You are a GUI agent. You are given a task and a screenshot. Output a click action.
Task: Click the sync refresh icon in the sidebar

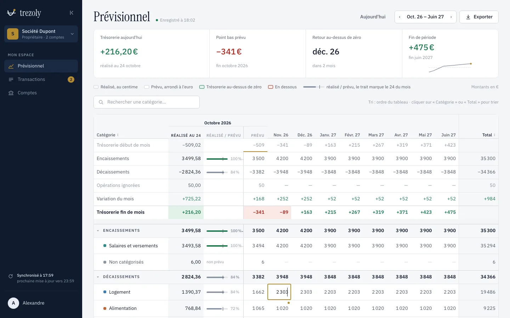point(11,276)
